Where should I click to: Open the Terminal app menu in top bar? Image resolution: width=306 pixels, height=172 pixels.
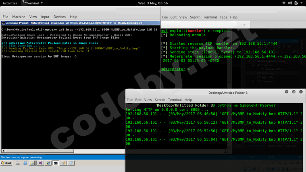(32, 3)
